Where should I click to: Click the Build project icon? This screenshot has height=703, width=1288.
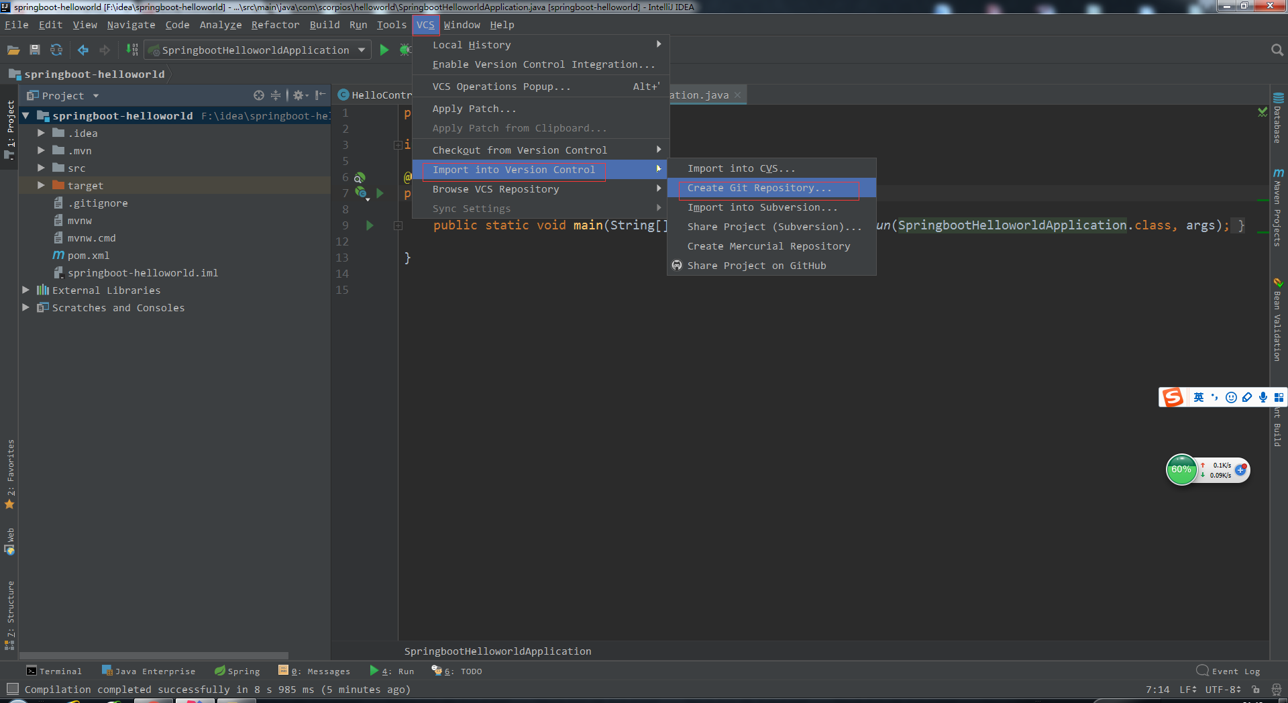[132, 50]
